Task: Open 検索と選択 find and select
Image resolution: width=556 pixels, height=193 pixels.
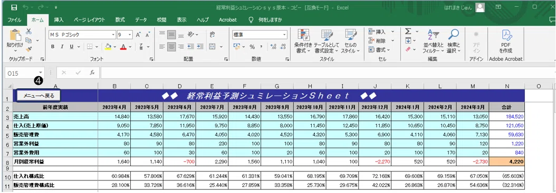Action: (x=453, y=40)
